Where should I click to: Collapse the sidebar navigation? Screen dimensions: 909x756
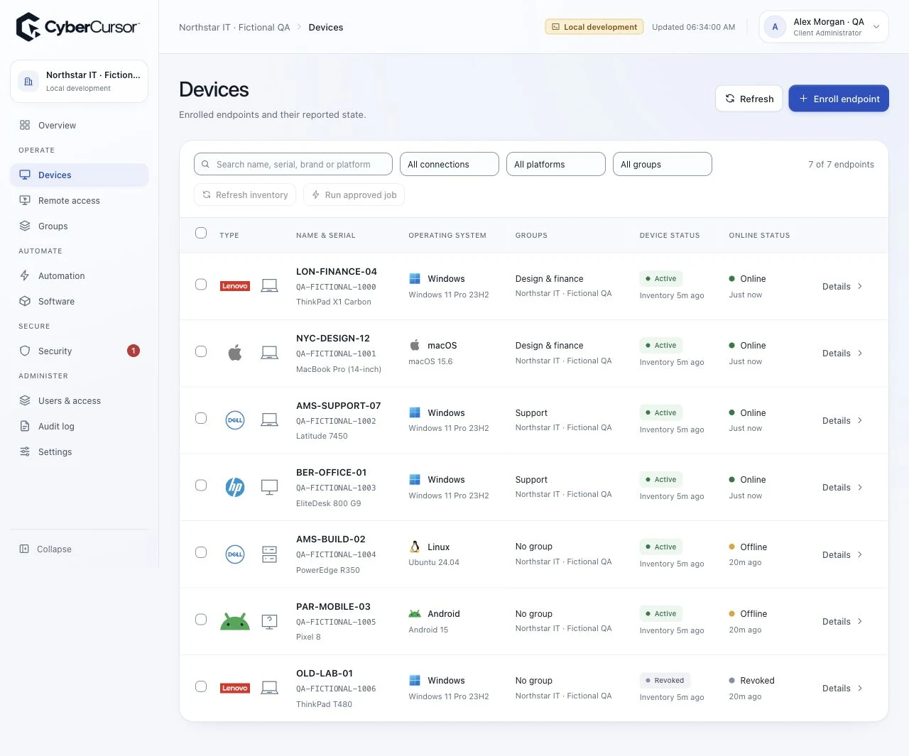pyautogui.click(x=45, y=549)
